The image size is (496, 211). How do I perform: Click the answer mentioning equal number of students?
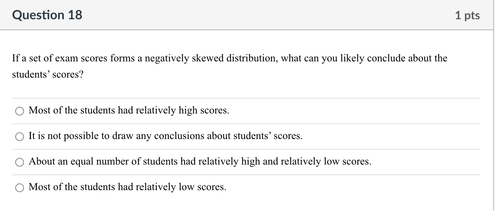point(200,162)
